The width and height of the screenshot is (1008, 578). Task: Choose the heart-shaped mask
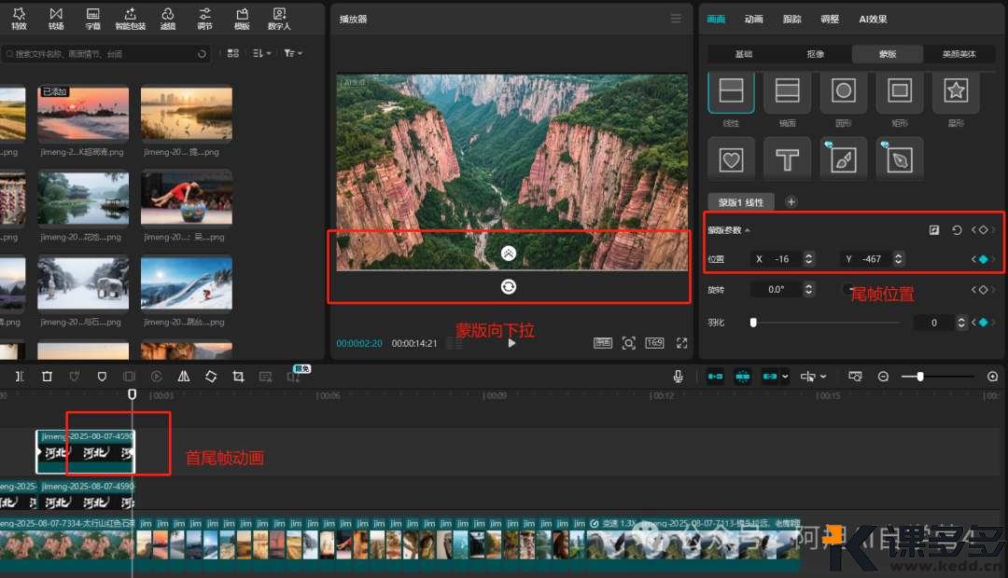click(x=731, y=159)
